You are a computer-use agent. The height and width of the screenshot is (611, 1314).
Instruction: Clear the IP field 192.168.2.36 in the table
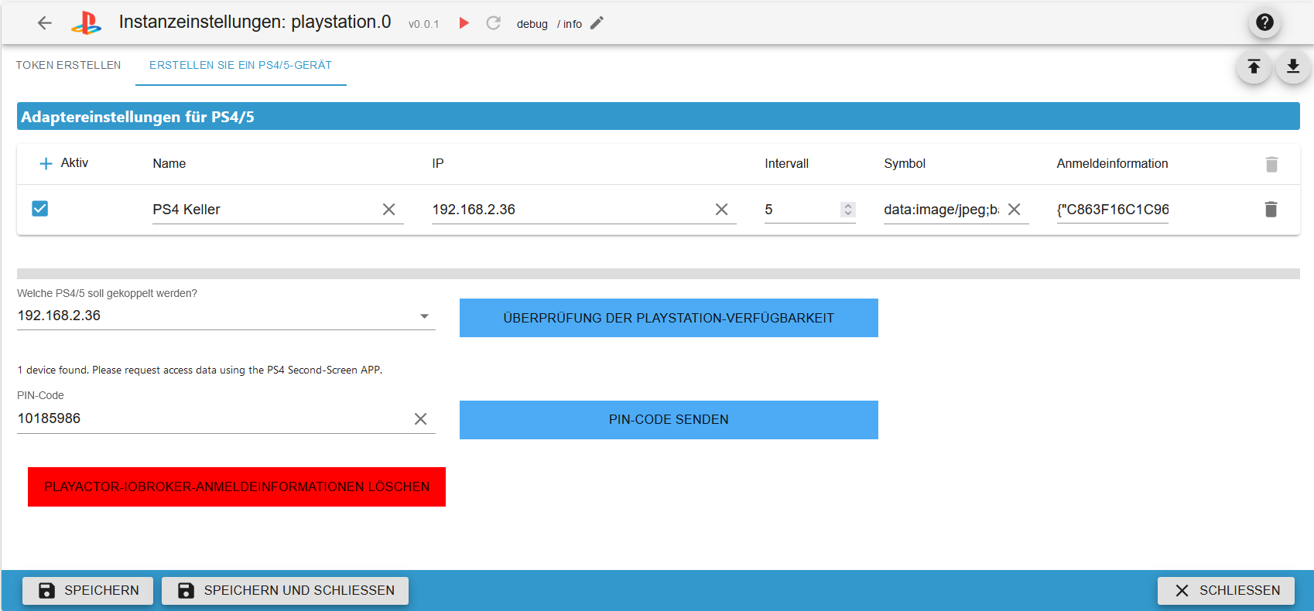point(721,210)
